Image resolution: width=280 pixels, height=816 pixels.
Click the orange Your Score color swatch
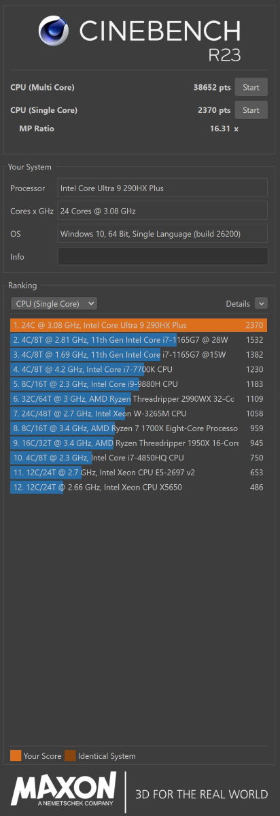tap(16, 756)
